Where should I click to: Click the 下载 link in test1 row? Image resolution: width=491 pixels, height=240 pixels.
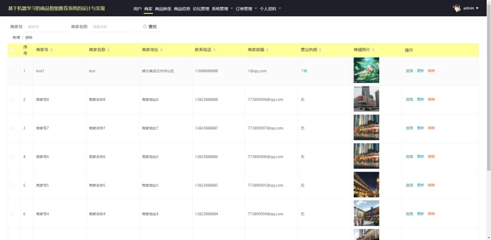tap(304, 71)
